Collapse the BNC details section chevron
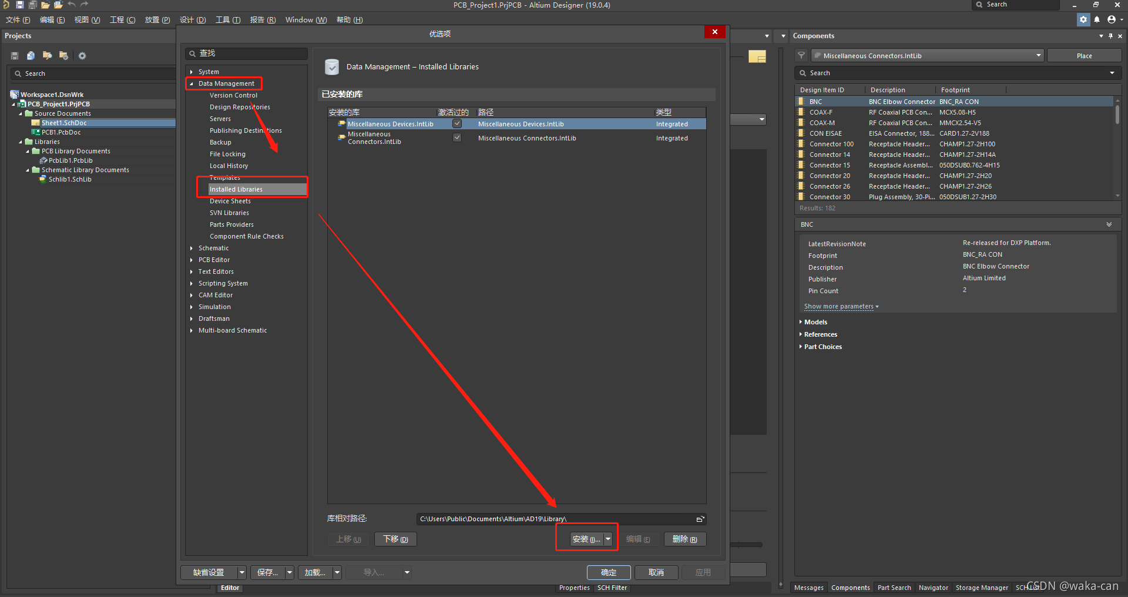 tap(1109, 224)
